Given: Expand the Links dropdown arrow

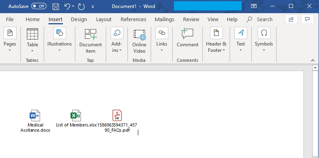Looking at the screenshot, I should tap(162, 50).
